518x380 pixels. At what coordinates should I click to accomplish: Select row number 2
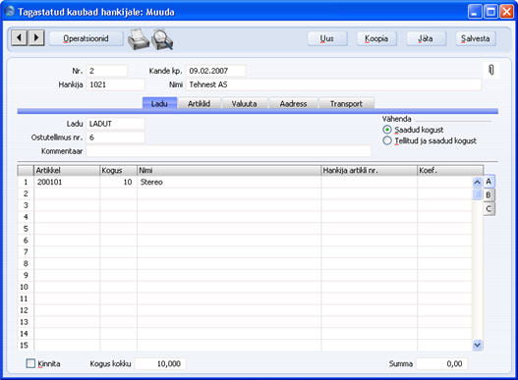point(26,193)
